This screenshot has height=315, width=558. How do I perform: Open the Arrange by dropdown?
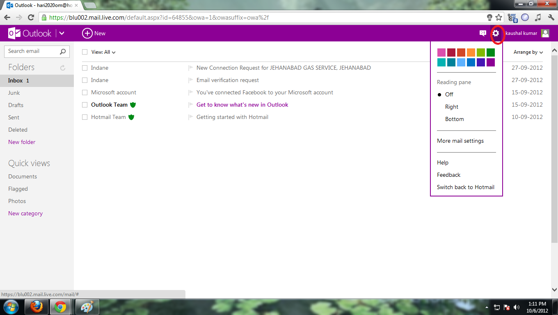(528, 52)
